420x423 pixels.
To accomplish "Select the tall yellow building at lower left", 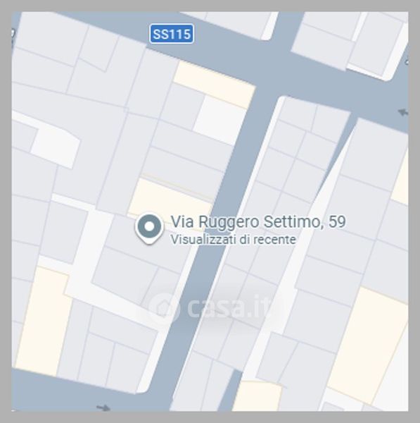I will click(x=43, y=321).
